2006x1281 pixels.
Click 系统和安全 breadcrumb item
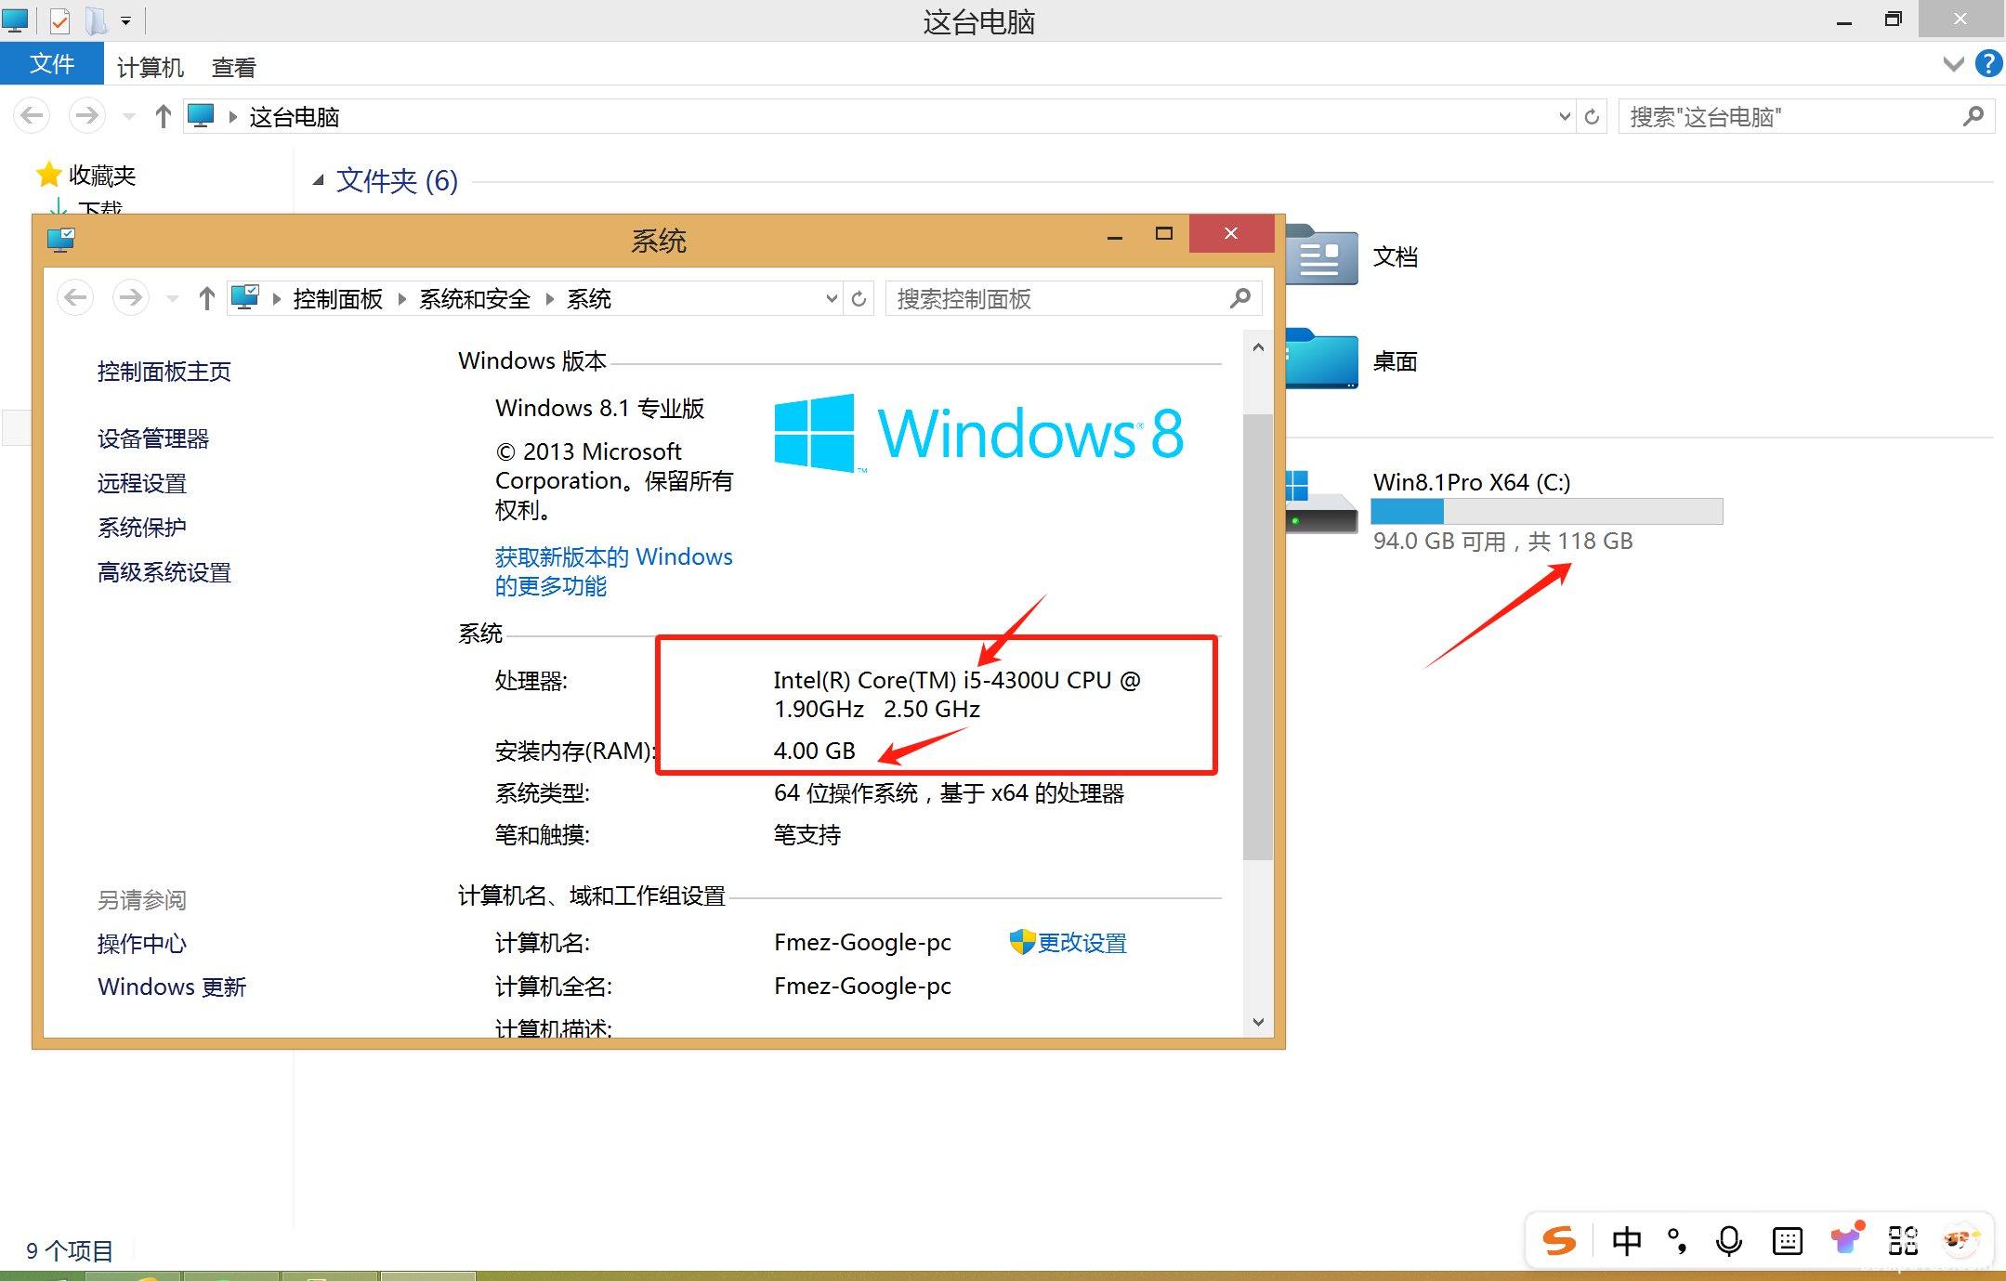[x=474, y=299]
